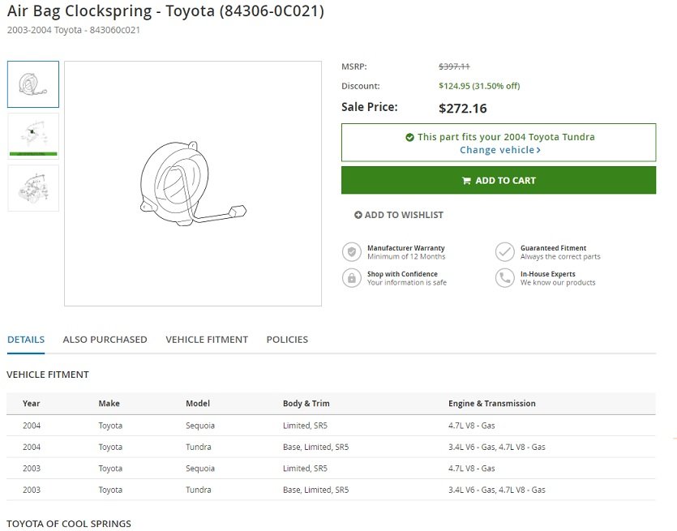
Task: Open the Policies tab
Action: coord(287,340)
